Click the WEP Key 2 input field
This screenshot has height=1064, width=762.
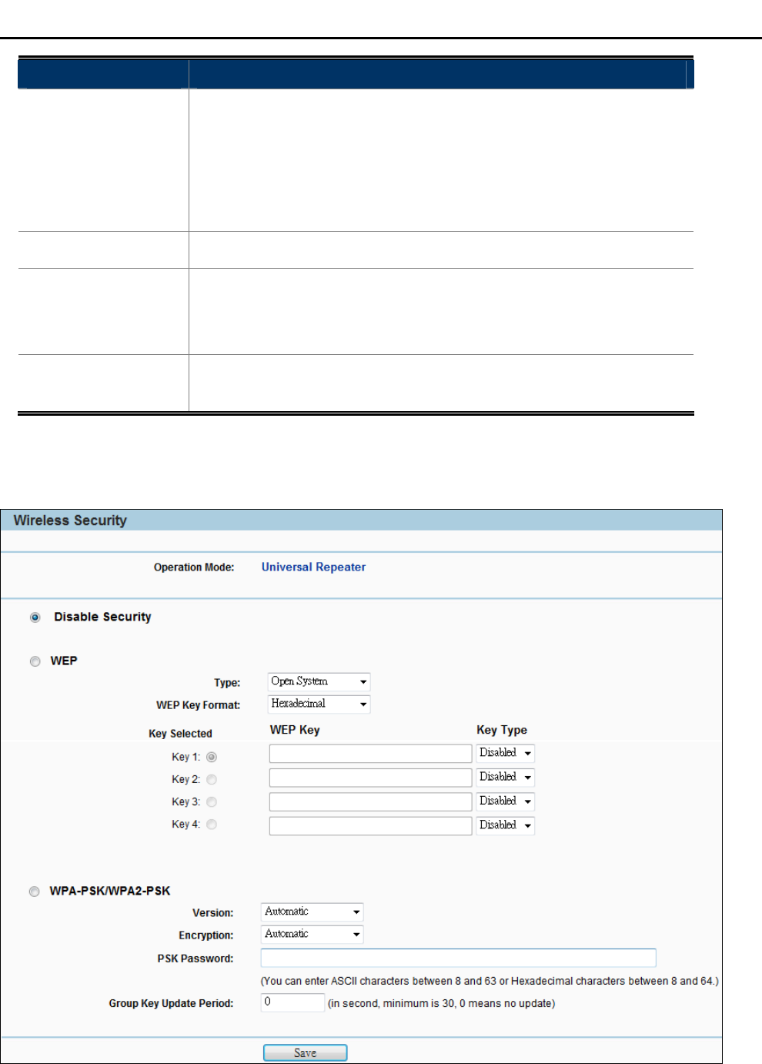tap(370, 778)
